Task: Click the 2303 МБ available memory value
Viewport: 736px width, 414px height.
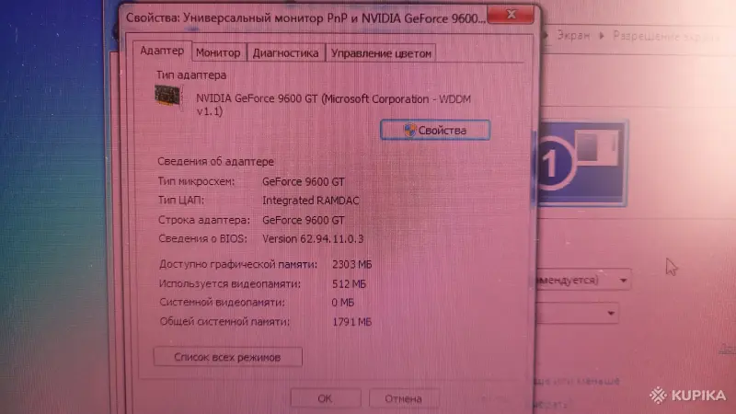Action: (352, 264)
